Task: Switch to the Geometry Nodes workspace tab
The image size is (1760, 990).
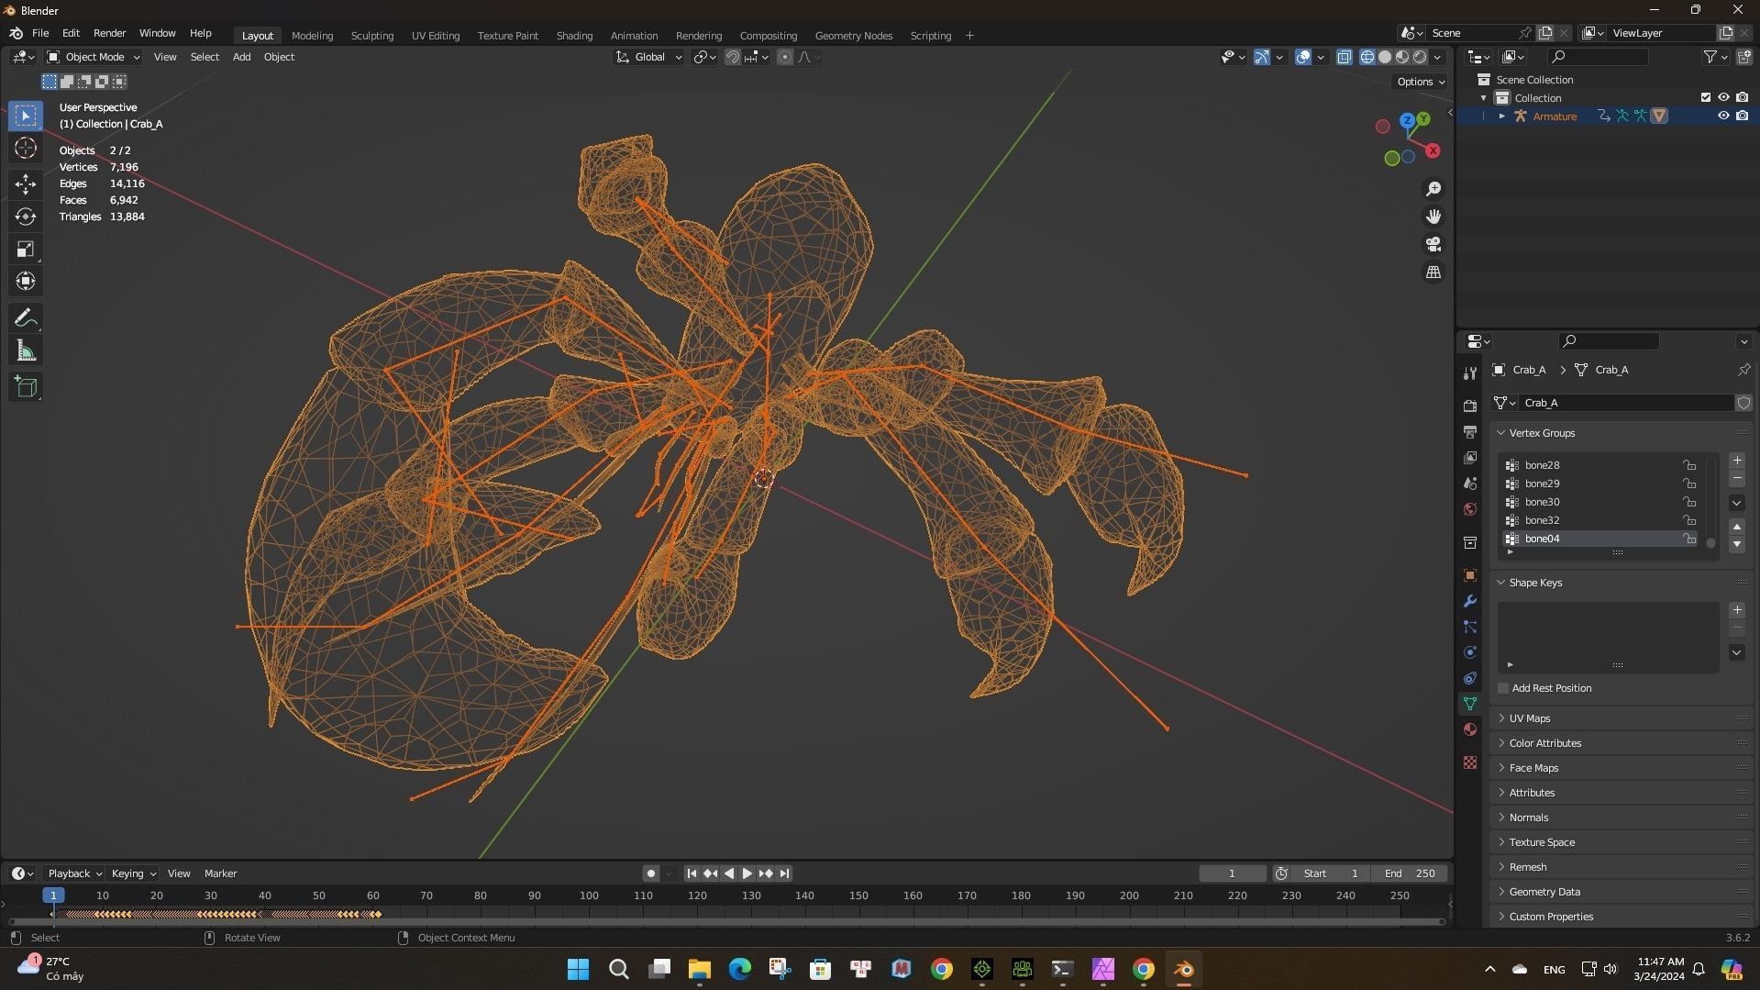Action: click(853, 36)
